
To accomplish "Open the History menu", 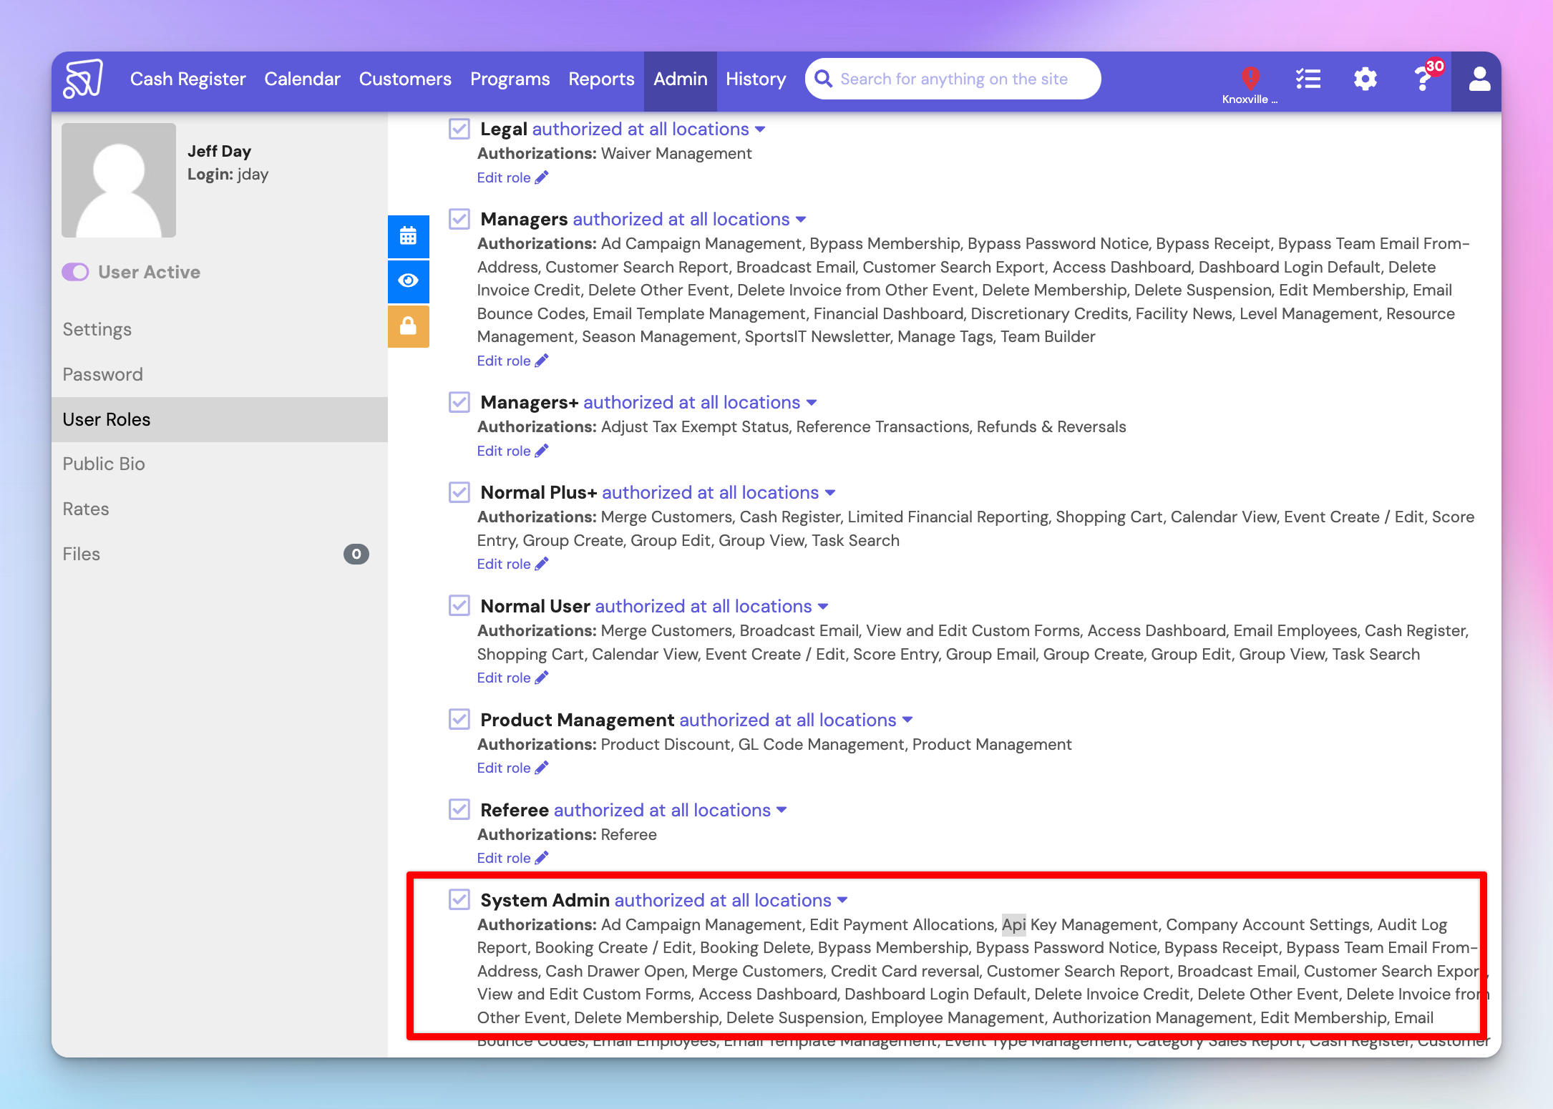I will (756, 79).
